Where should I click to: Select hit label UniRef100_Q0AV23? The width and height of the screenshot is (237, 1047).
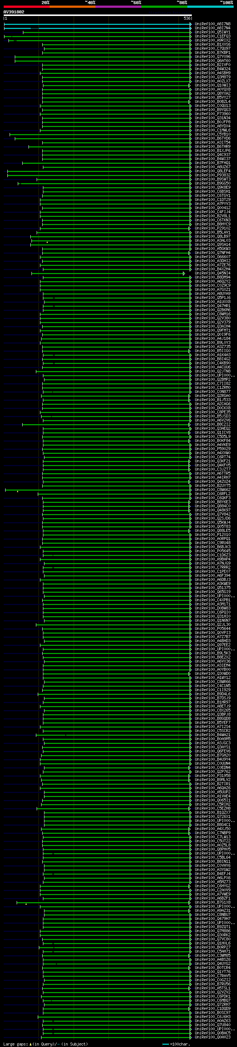pyautogui.click(x=213, y=1037)
